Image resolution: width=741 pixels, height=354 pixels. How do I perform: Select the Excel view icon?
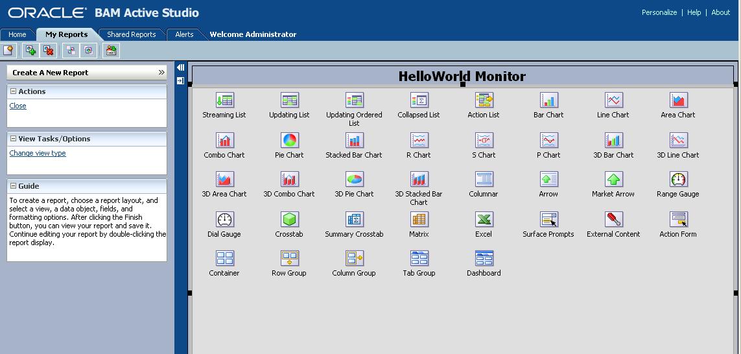[x=484, y=220]
